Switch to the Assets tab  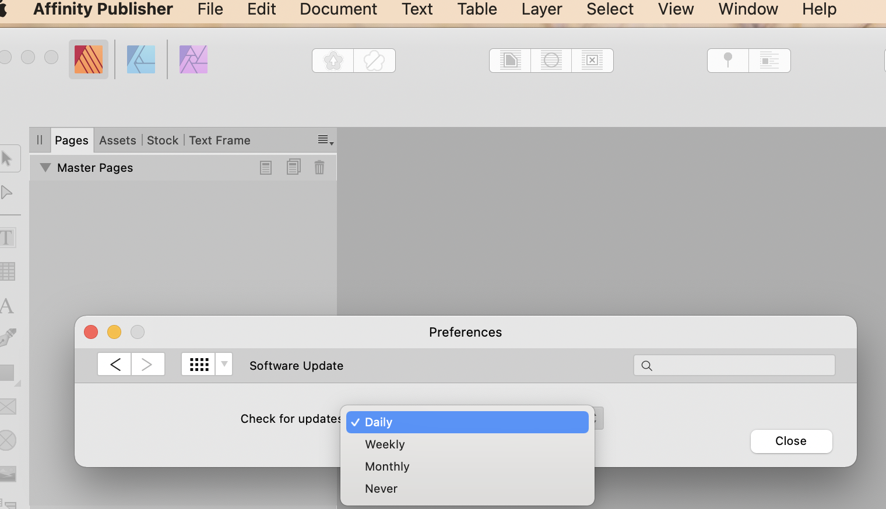pos(118,140)
